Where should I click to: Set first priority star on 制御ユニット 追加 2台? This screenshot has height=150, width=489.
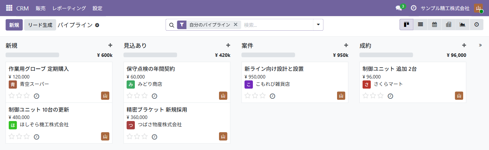coord(366,96)
